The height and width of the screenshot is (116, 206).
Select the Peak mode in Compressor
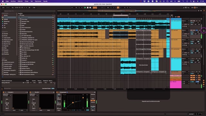[x=93, y=99]
